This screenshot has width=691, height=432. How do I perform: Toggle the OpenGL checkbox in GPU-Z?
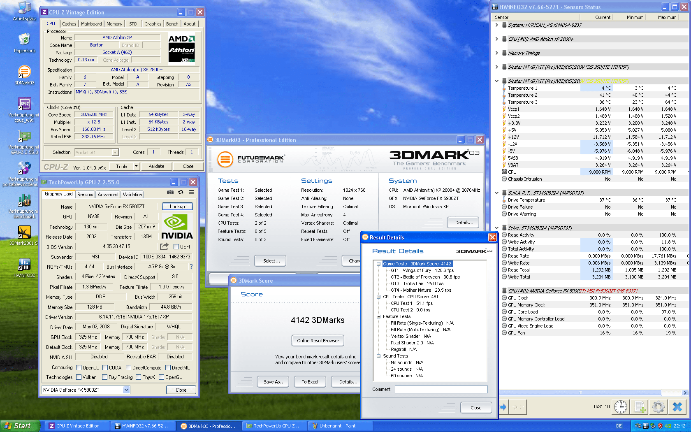(x=162, y=377)
